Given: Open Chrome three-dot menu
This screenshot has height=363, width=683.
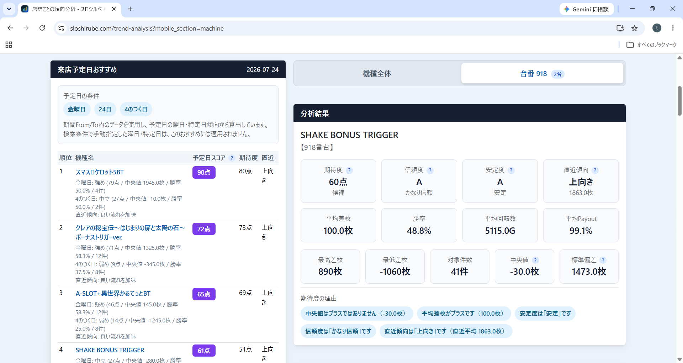Looking at the screenshot, I should click(x=673, y=28).
